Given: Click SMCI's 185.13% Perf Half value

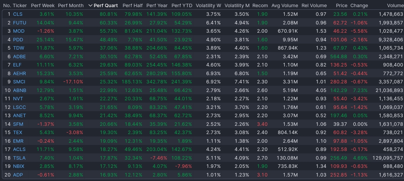Looking at the screenshot, I should pyautogui.click(x=132, y=82).
